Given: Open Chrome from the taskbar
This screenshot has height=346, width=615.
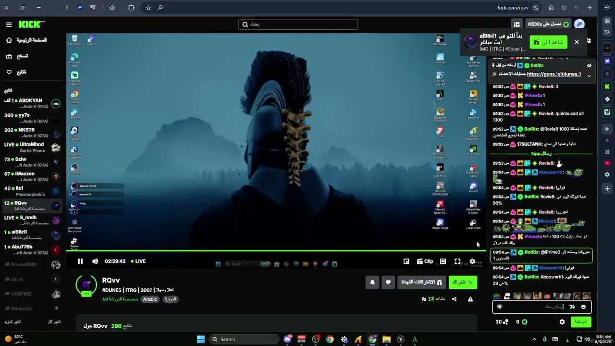Looking at the screenshot, I should [x=330, y=339].
